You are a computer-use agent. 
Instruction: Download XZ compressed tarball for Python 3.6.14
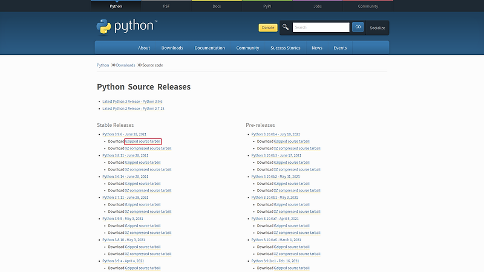pyautogui.click(x=148, y=190)
